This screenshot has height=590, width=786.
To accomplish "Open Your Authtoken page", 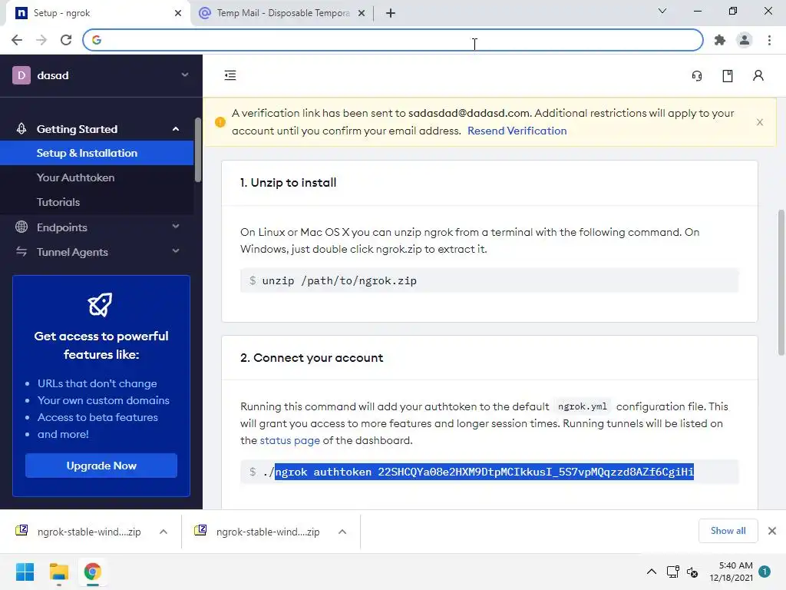I will coord(75,177).
